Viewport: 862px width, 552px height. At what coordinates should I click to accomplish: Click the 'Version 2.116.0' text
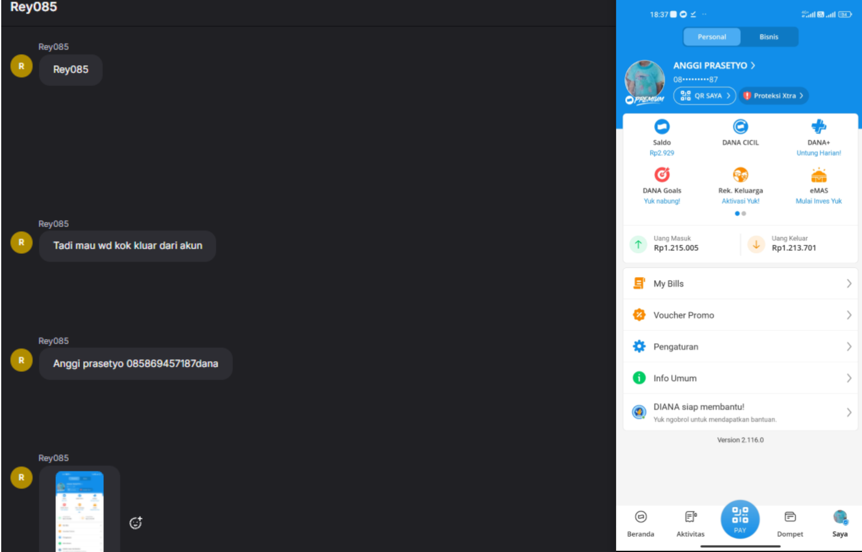(x=740, y=440)
